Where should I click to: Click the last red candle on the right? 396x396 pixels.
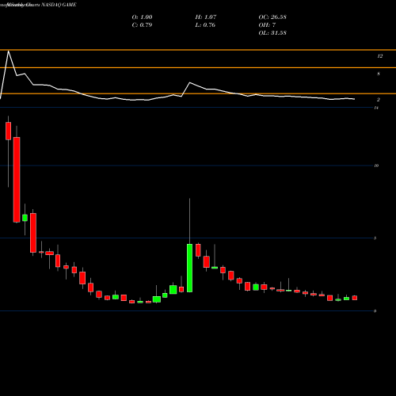point(355,298)
